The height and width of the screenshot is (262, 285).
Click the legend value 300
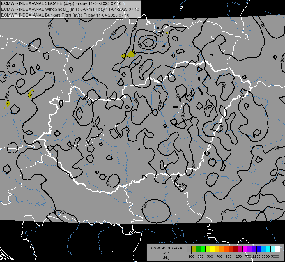(201, 256)
